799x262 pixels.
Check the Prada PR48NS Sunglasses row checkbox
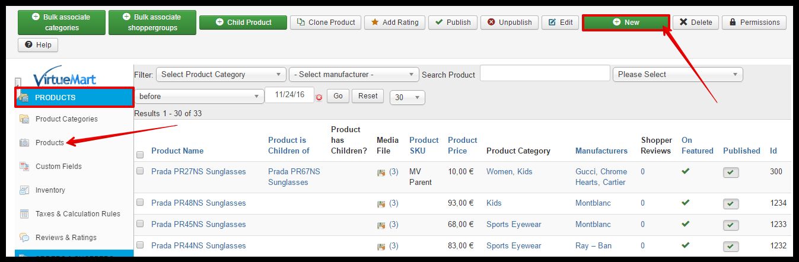click(x=140, y=202)
